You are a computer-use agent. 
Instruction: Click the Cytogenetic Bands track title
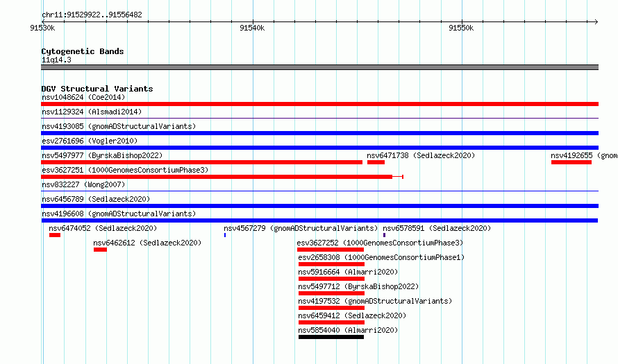[x=83, y=51]
